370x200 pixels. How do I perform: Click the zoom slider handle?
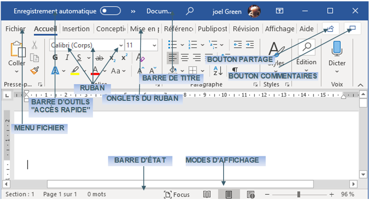click(298, 194)
